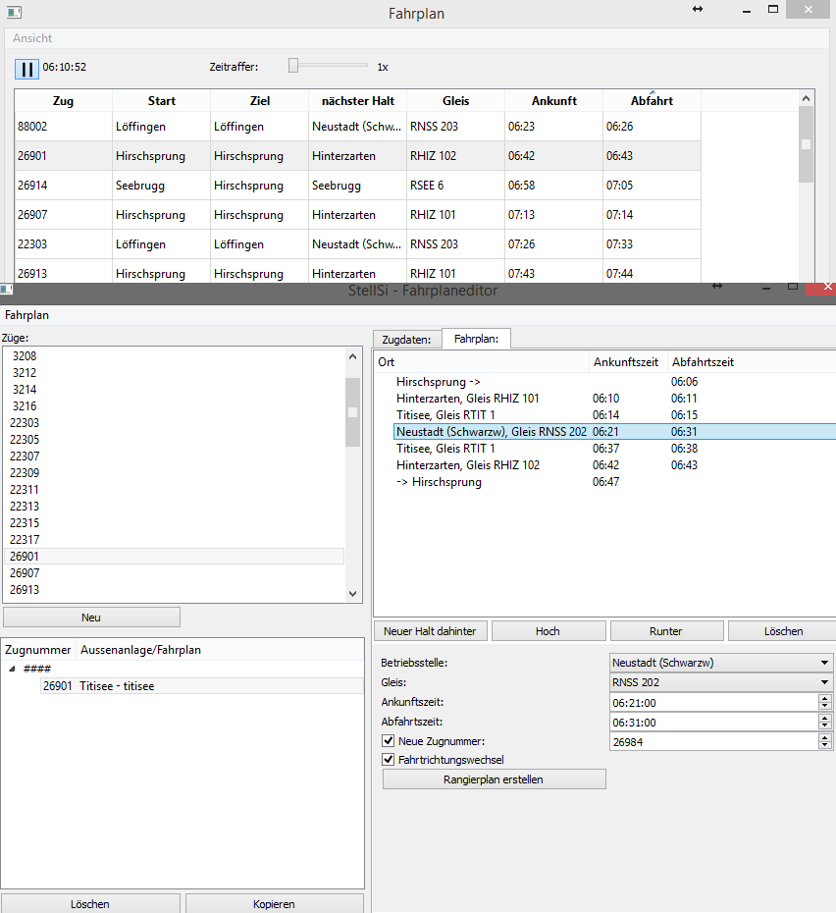The width and height of the screenshot is (836, 913).
Task: Toggle Fahrtrichtungswechsel checkbox
Action: click(389, 759)
